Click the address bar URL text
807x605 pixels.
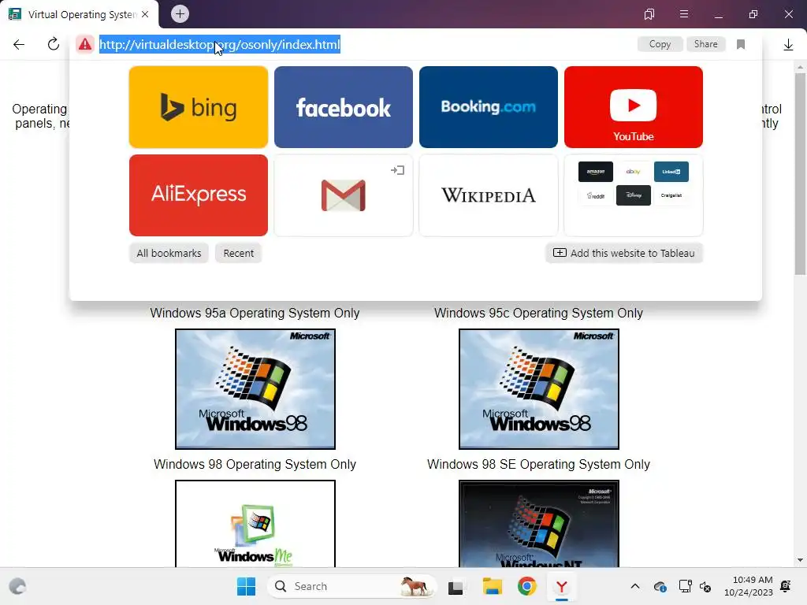[220, 44]
